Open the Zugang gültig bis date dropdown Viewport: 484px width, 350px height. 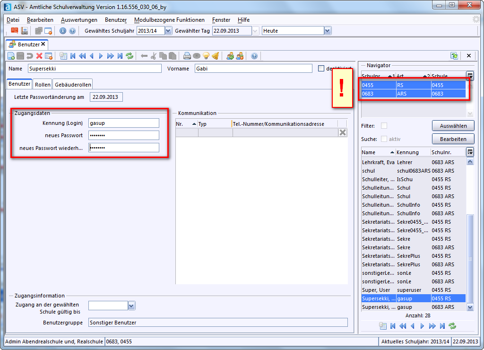click(x=131, y=306)
